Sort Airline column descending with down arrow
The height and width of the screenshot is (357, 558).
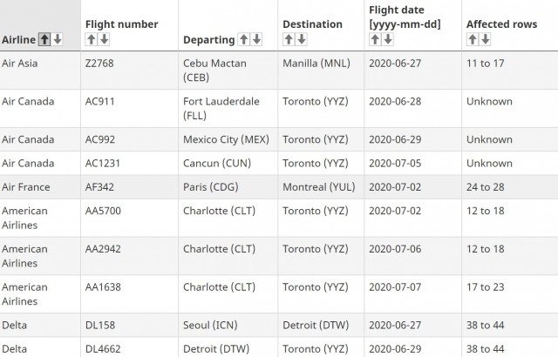58,39
